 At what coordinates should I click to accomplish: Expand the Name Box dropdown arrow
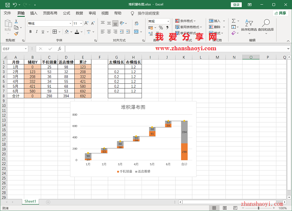[26, 49]
